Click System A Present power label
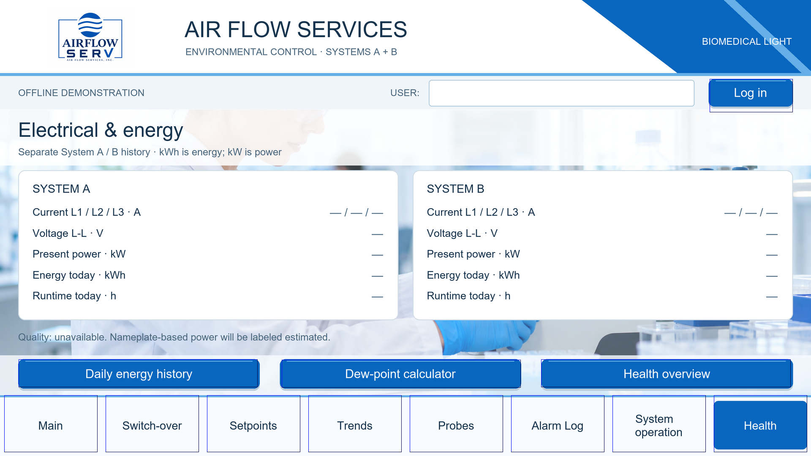The height and width of the screenshot is (456, 811). pyautogui.click(x=79, y=254)
